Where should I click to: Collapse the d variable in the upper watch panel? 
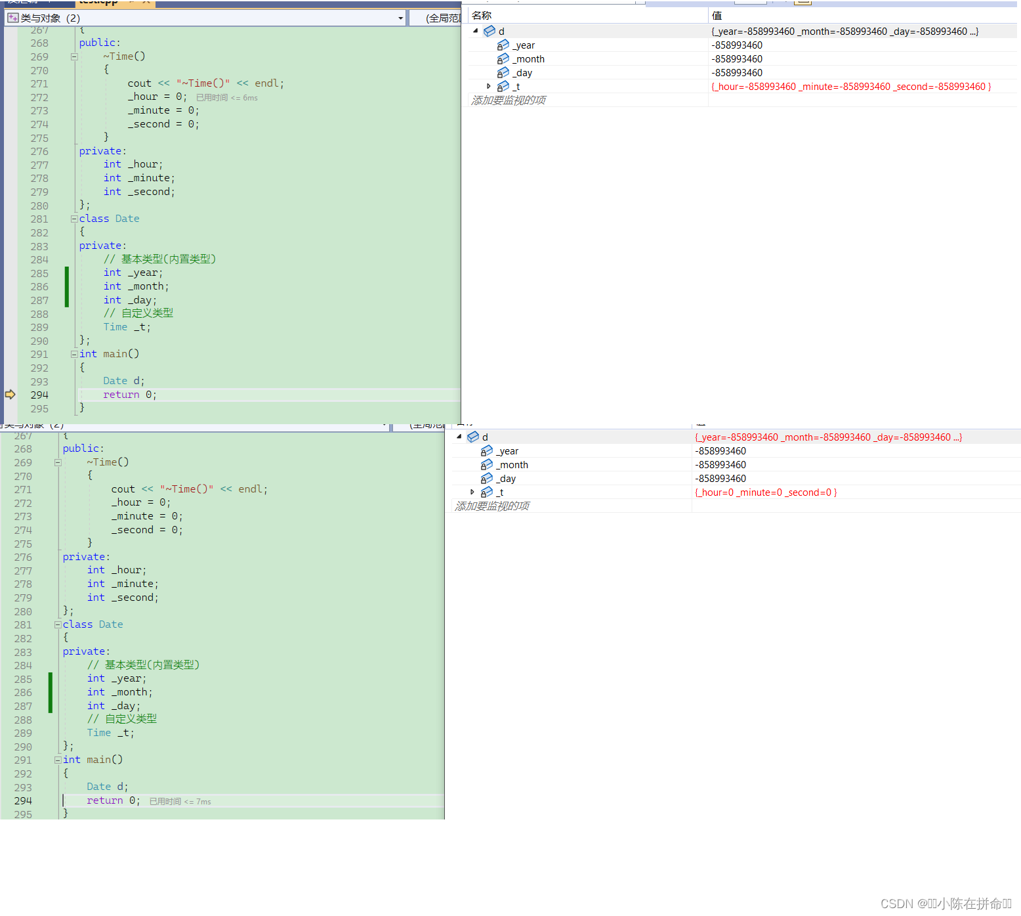tap(476, 31)
